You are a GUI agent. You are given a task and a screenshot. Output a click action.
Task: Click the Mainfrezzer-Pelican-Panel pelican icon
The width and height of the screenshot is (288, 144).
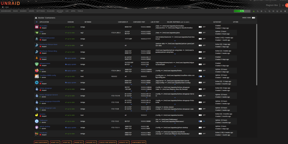(x=37, y=45)
